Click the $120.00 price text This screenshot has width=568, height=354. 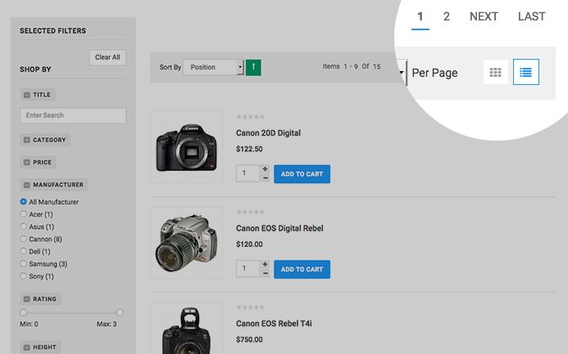tap(249, 244)
